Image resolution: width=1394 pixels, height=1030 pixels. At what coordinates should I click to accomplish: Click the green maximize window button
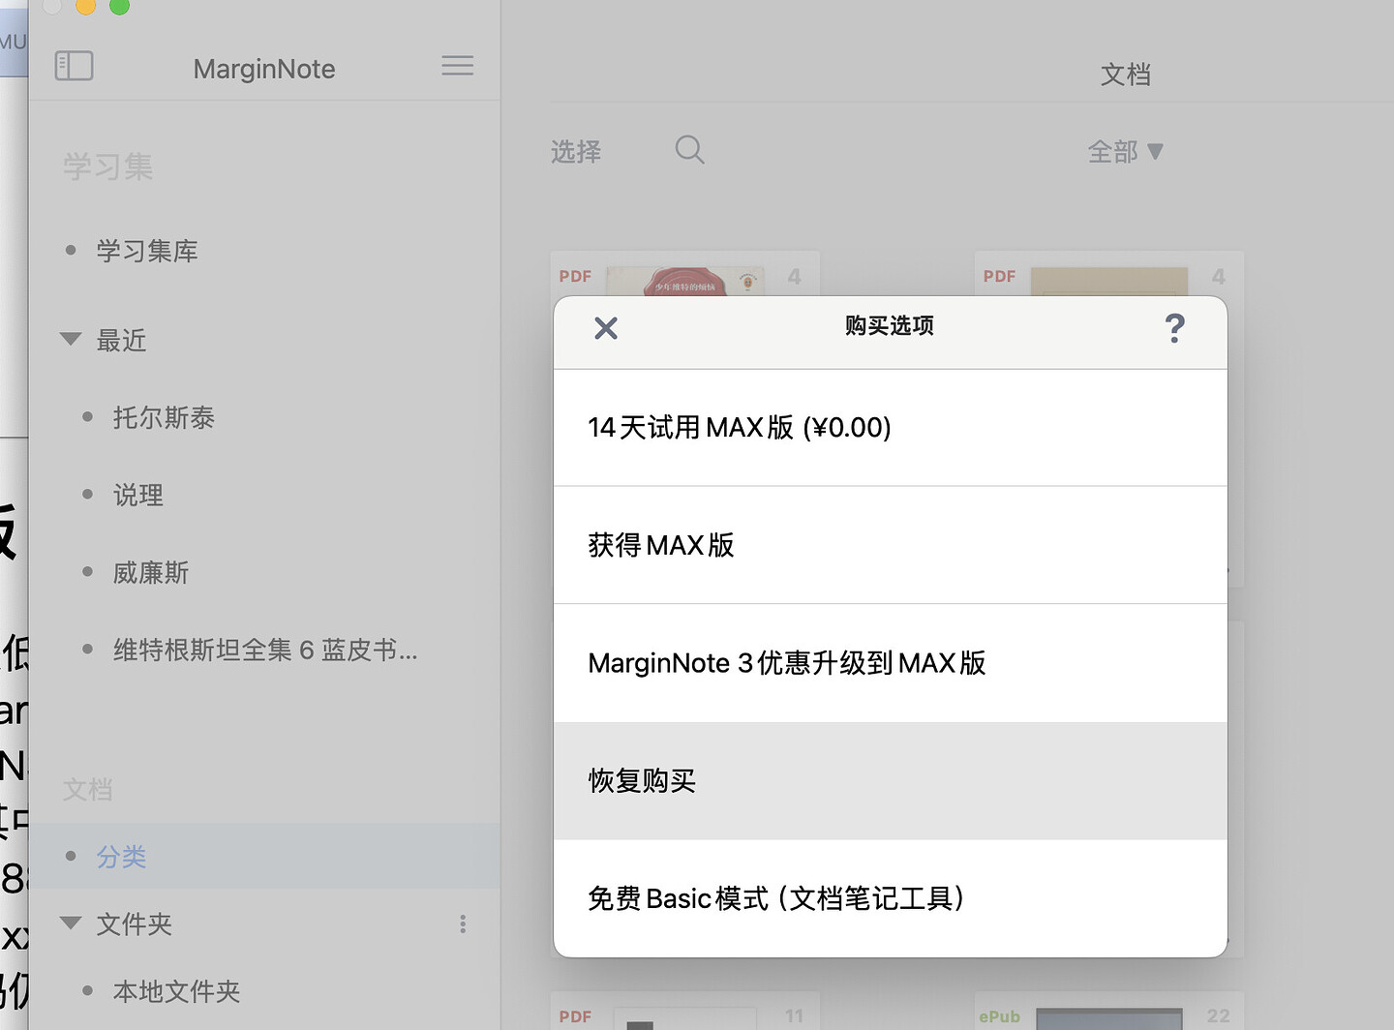pyautogui.click(x=119, y=6)
